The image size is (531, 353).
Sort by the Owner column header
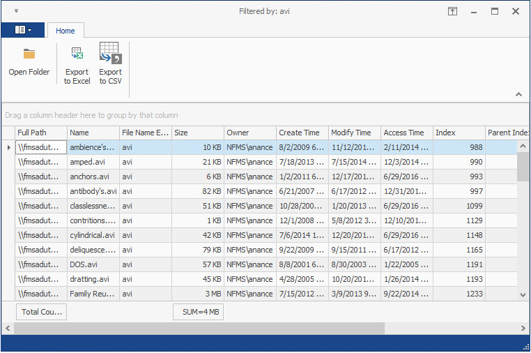(x=250, y=133)
